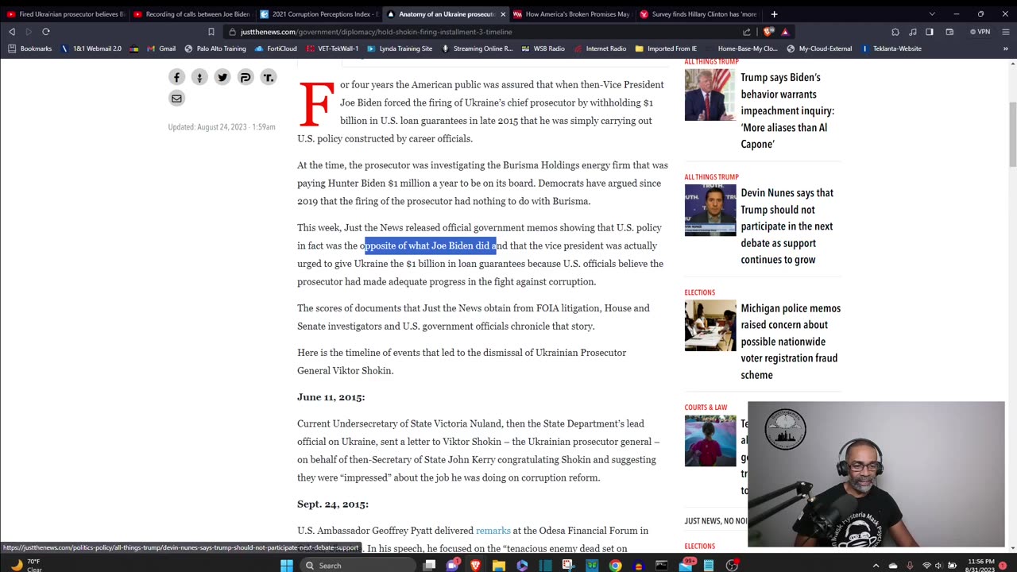Share article on Truth Social icon
The image size is (1017, 572).
tap(269, 77)
